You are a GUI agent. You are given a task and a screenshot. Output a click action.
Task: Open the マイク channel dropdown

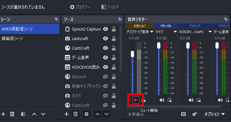(x=175, y=31)
